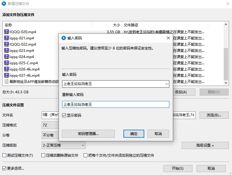Open the 压缩格式 7Z dropdown

[50, 125]
